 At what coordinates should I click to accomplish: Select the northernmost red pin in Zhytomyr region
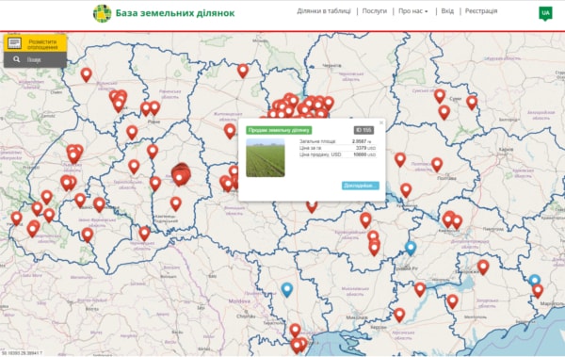click(243, 71)
